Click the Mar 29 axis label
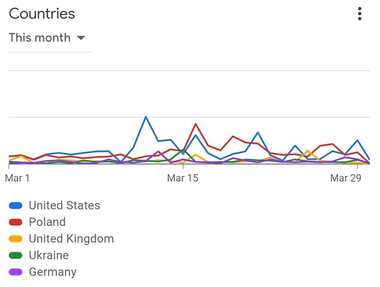380x287 pixels. tap(346, 178)
